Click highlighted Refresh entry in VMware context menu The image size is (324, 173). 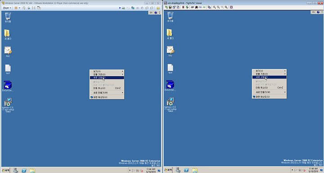107,78
